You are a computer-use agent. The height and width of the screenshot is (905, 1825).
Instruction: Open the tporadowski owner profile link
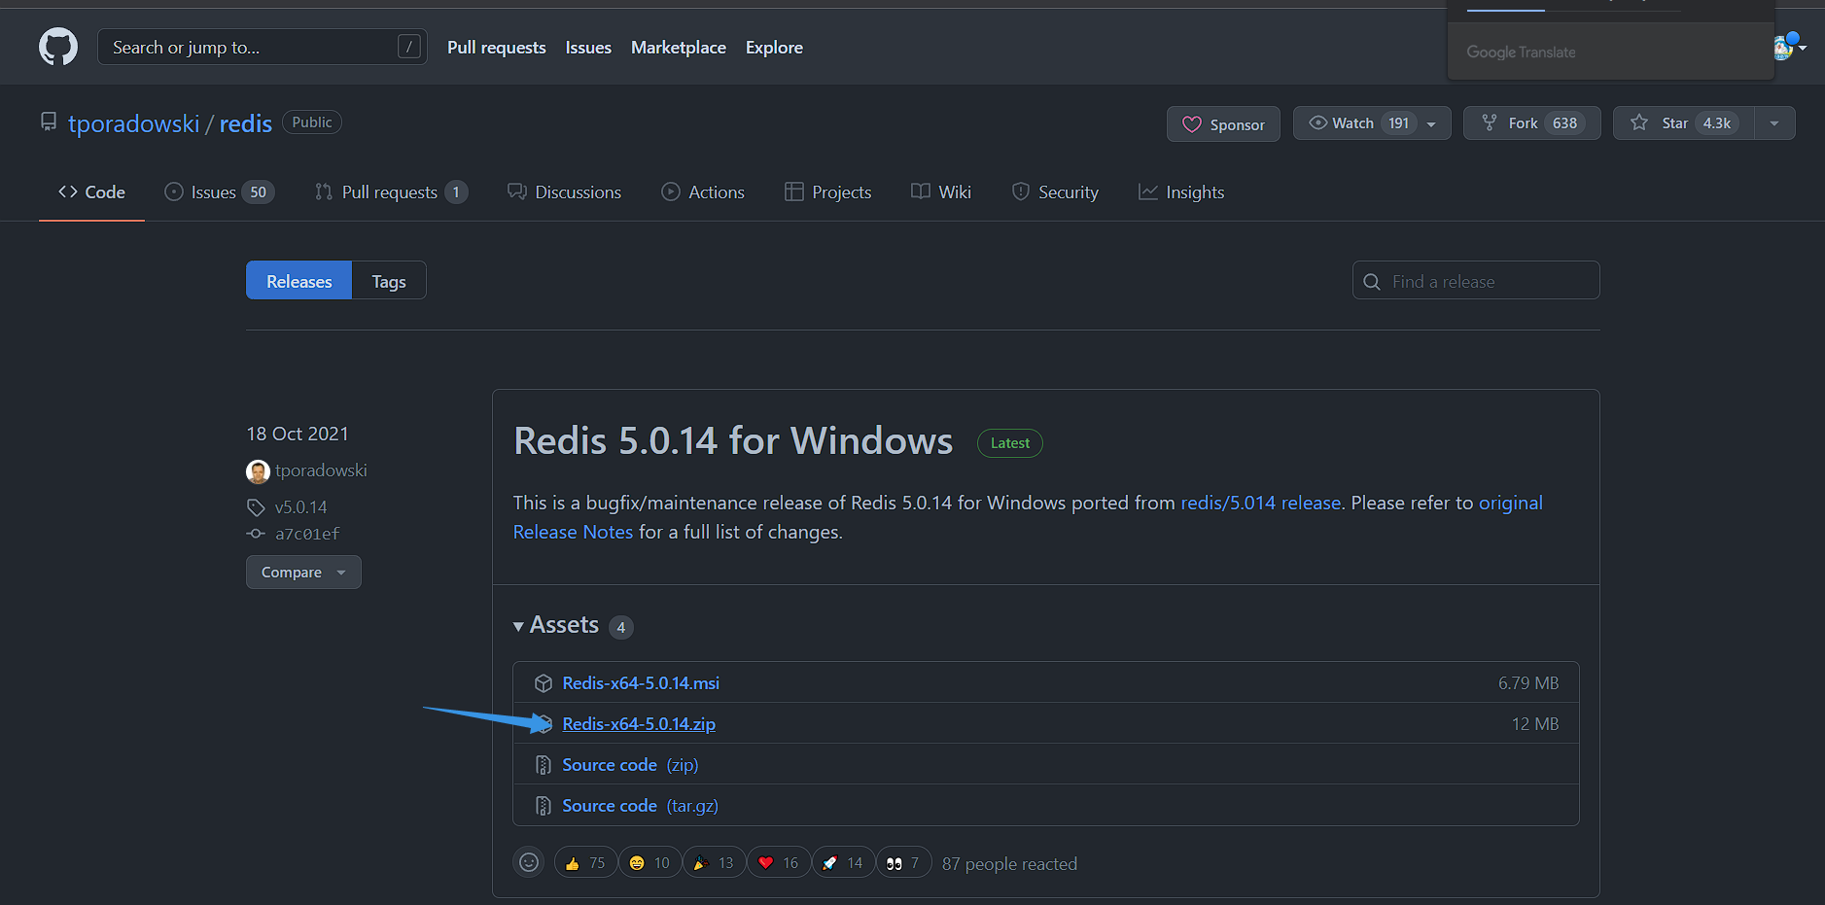[x=133, y=123]
